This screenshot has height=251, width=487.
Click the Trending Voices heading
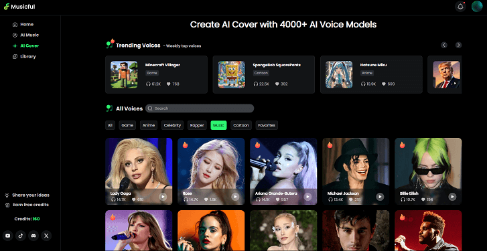point(138,46)
